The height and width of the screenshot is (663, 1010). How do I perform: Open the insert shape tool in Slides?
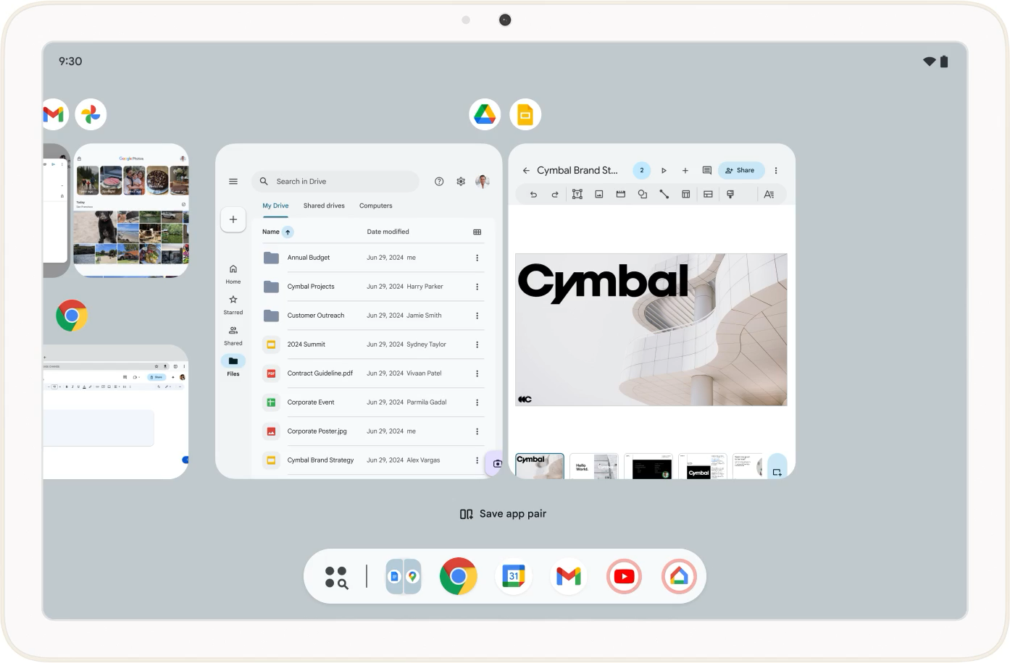click(643, 193)
